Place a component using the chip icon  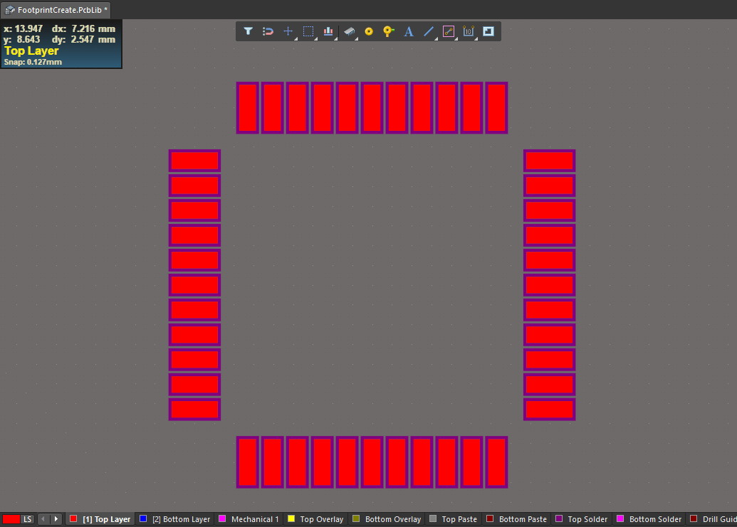(348, 31)
